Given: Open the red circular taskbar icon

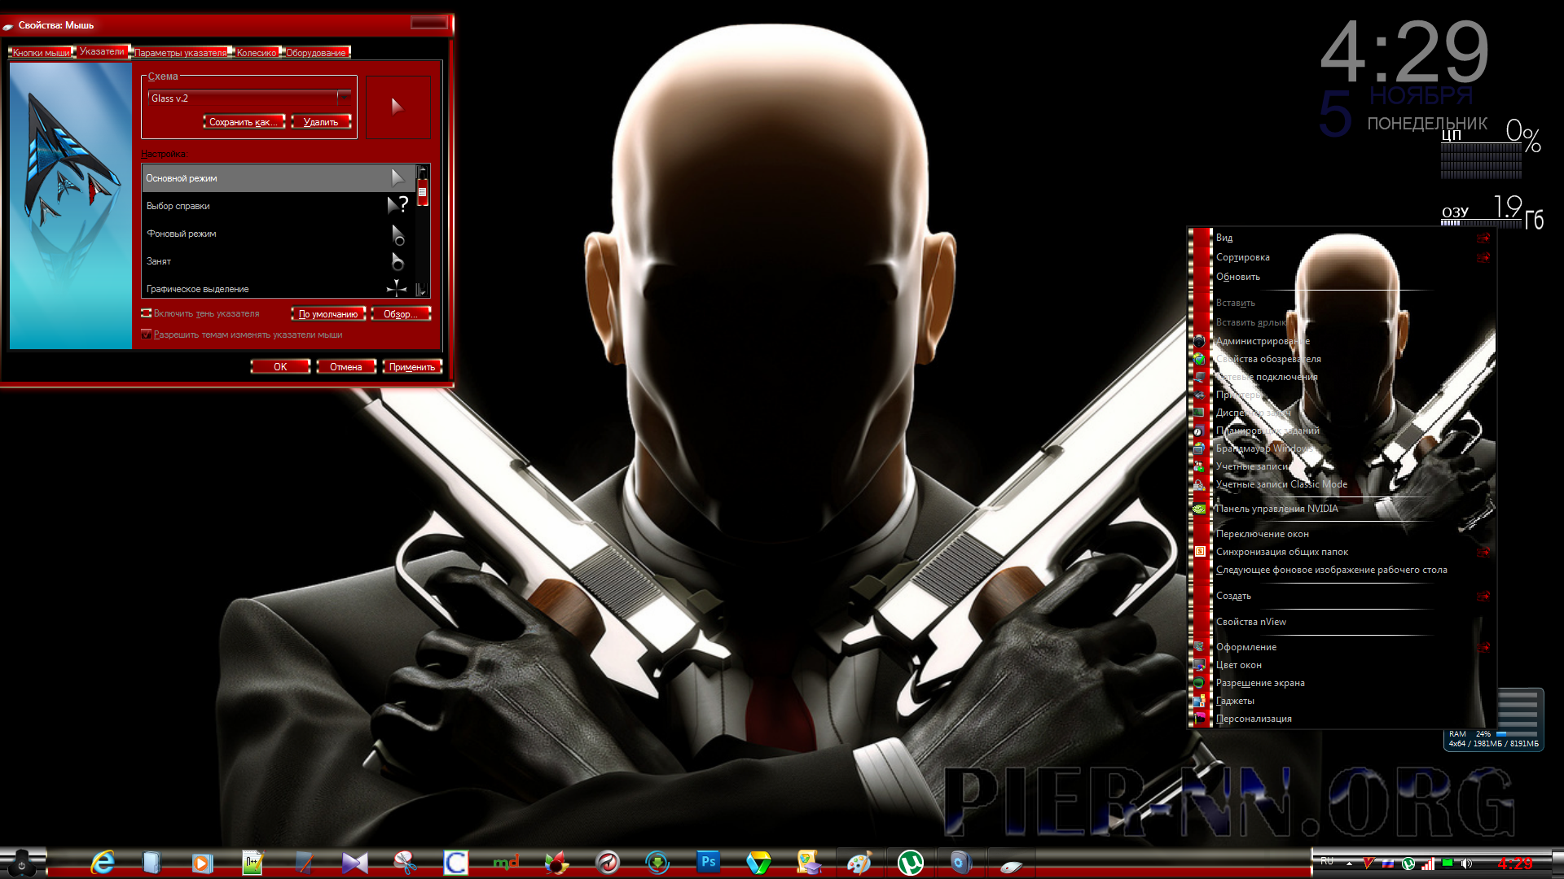Looking at the screenshot, I should coord(607,863).
